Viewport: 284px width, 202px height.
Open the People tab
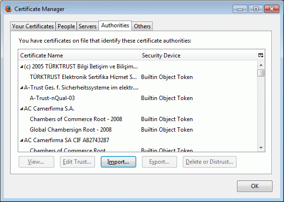(x=66, y=26)
